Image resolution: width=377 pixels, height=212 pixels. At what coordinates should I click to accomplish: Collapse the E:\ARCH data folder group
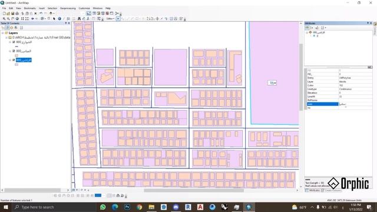[x=6, y=38]
